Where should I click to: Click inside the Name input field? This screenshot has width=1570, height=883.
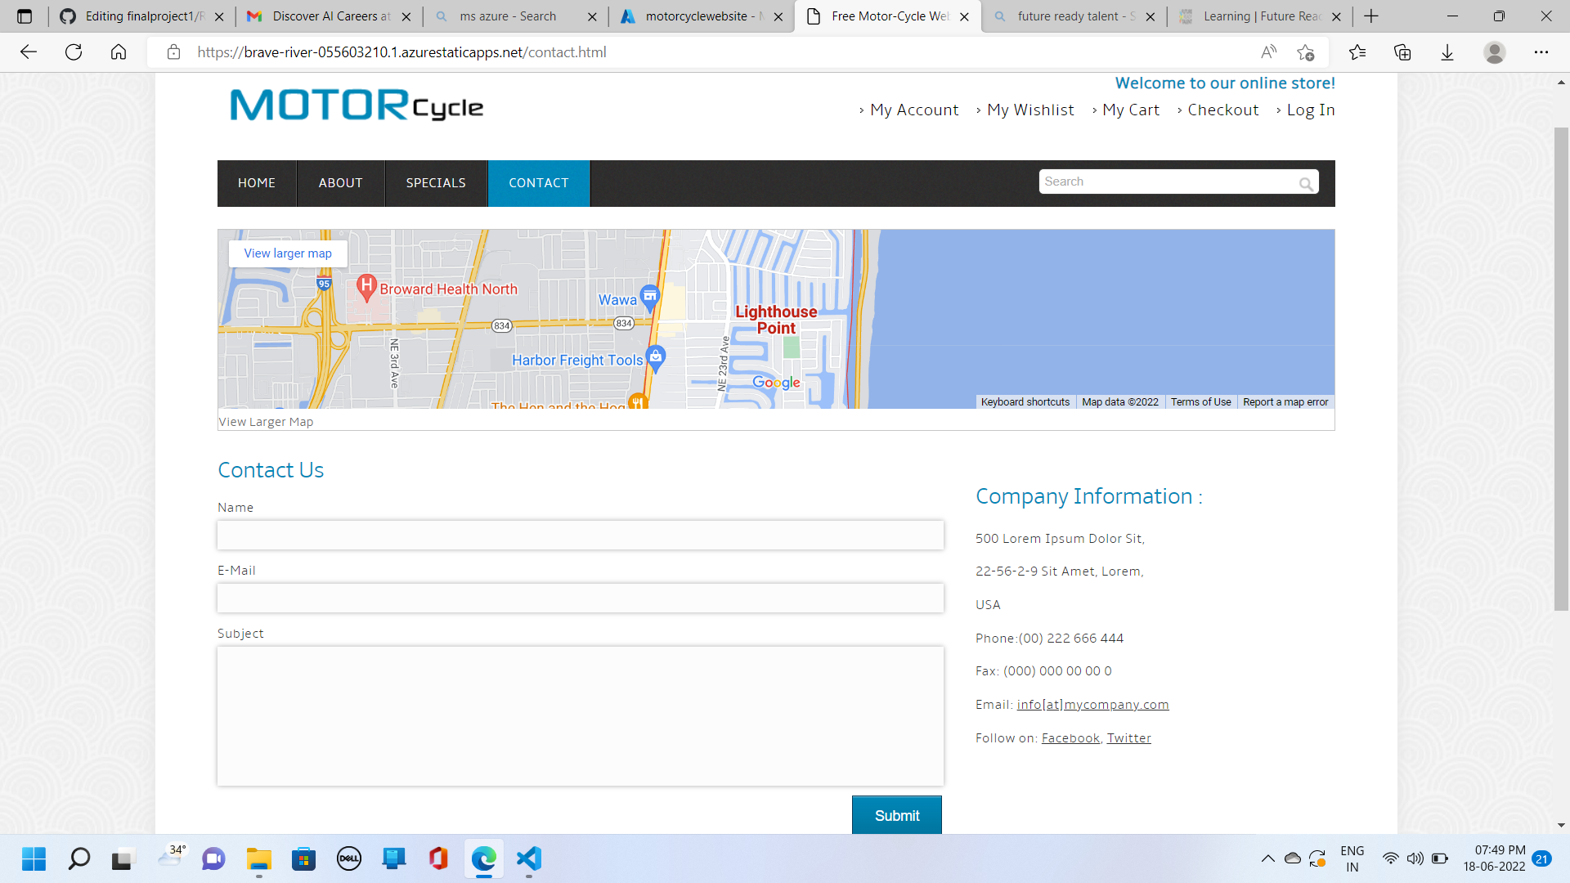coord(580,535)
